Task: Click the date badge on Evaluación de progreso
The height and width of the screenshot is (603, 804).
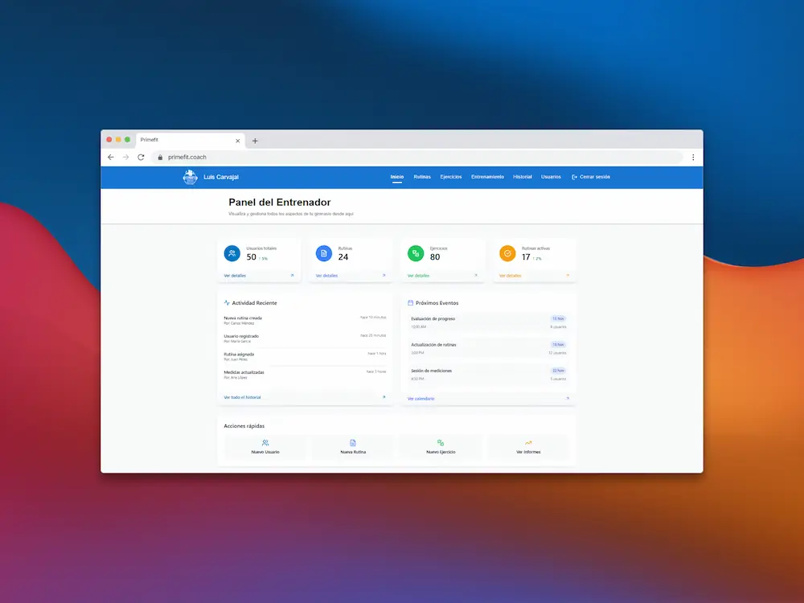Action: pos(558,319)
